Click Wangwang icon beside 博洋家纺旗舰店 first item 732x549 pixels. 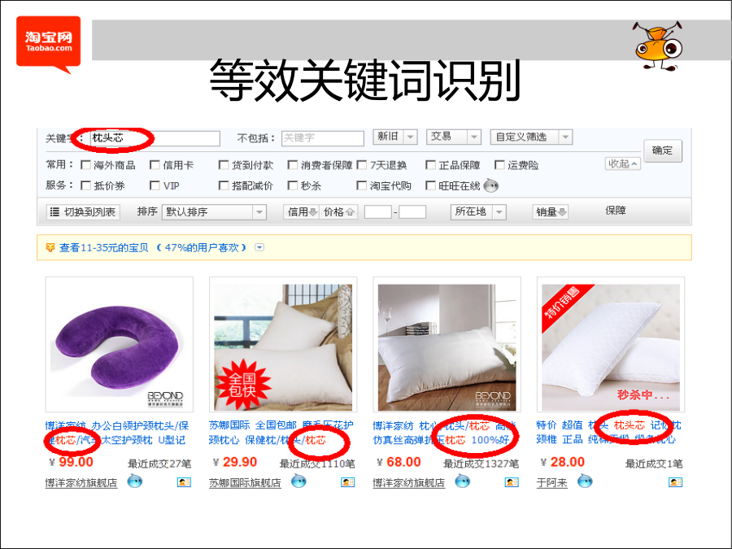click(x=135, y=481)
